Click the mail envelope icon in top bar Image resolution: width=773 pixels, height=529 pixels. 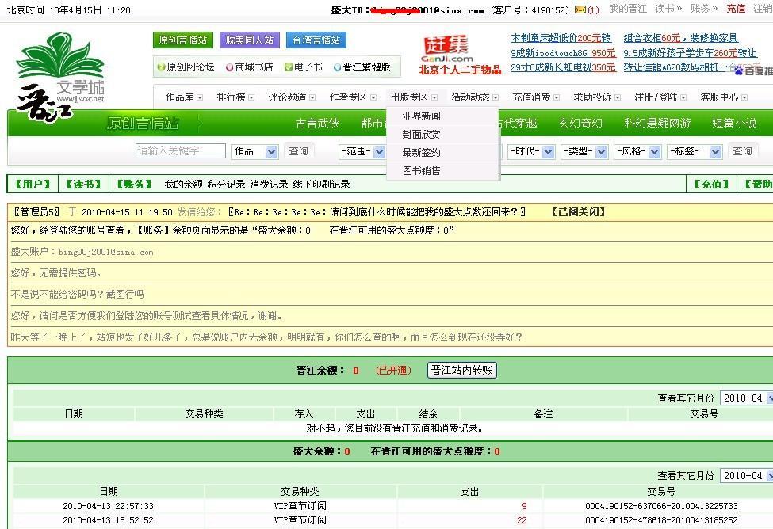[580, 10]
